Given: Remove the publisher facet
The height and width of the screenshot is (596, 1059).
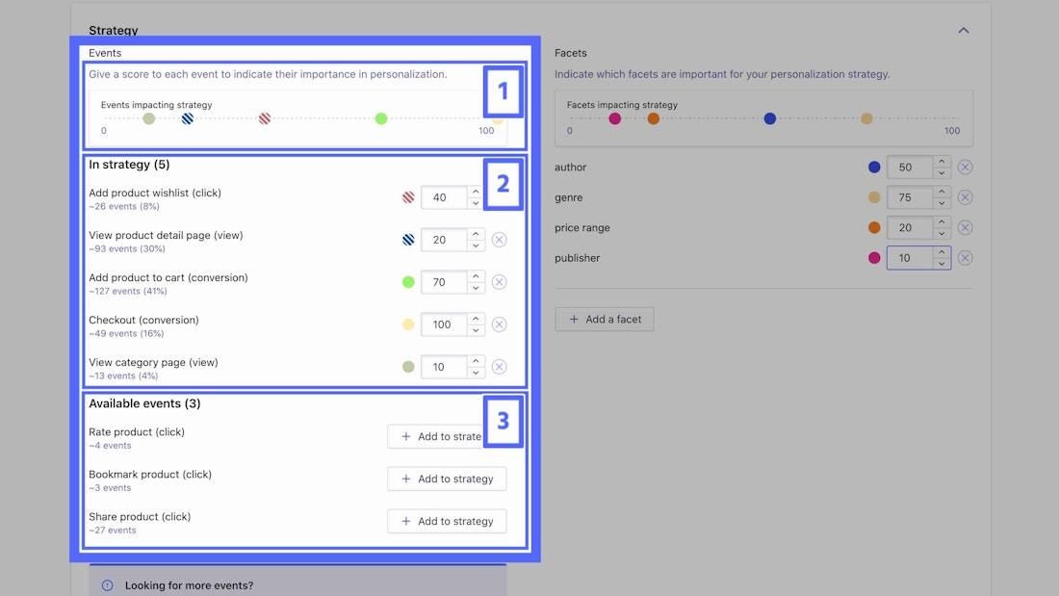Looking at the screenshot, I should 965,257.
